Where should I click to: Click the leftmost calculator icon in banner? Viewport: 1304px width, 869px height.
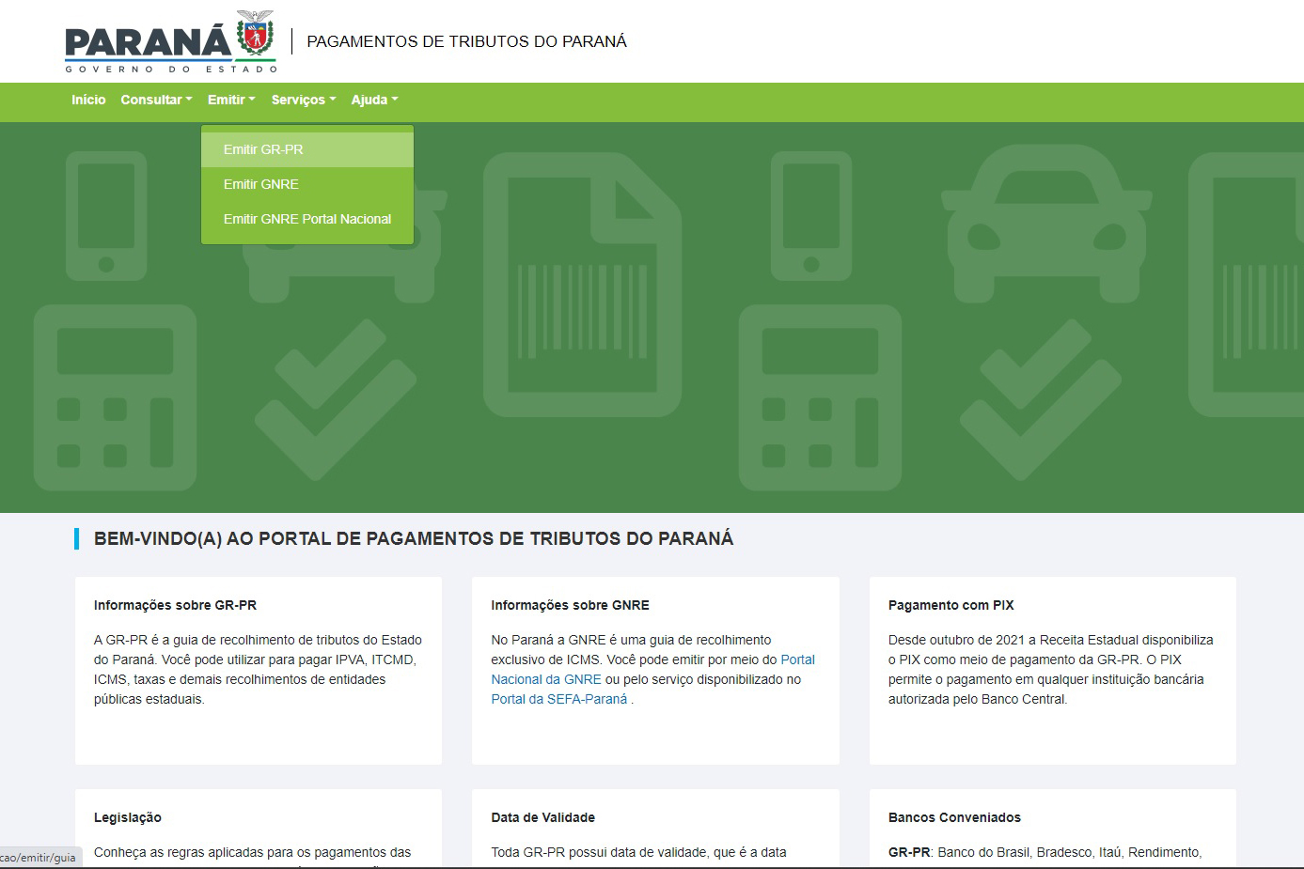point(115,397)
